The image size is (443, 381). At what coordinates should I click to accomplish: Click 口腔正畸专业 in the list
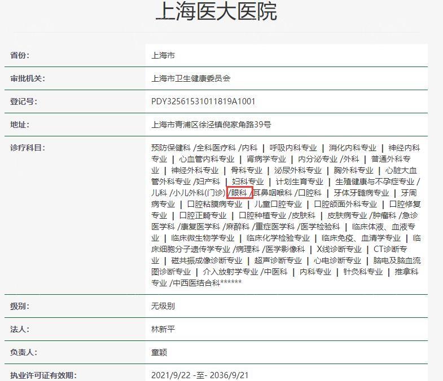[x=203, y=216]
